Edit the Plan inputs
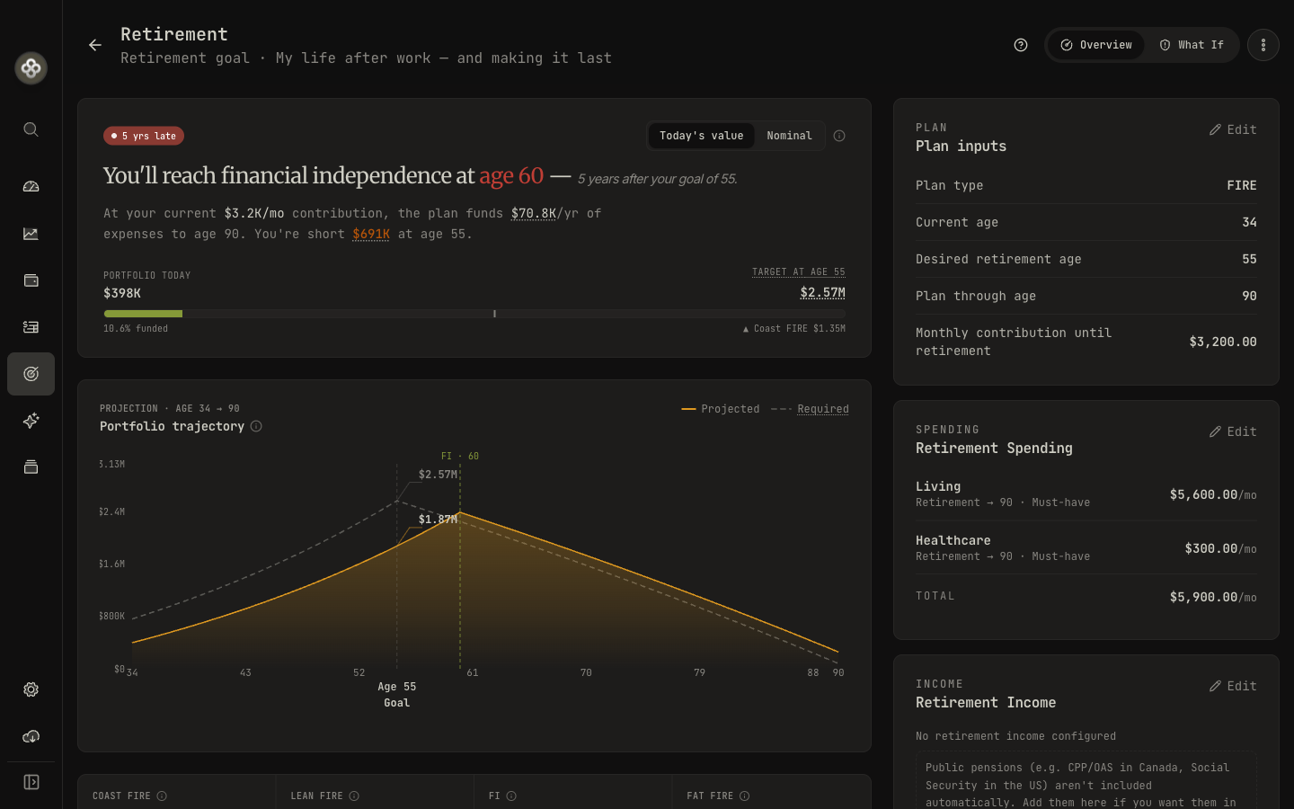This screenshot has height=809, width=1294. pyautogui.click(x=1233, y=129)
